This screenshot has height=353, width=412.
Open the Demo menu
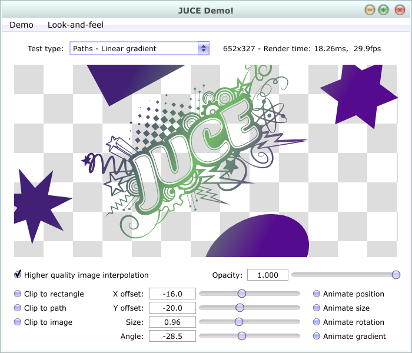pyautogui.click(x=21, y=25)
